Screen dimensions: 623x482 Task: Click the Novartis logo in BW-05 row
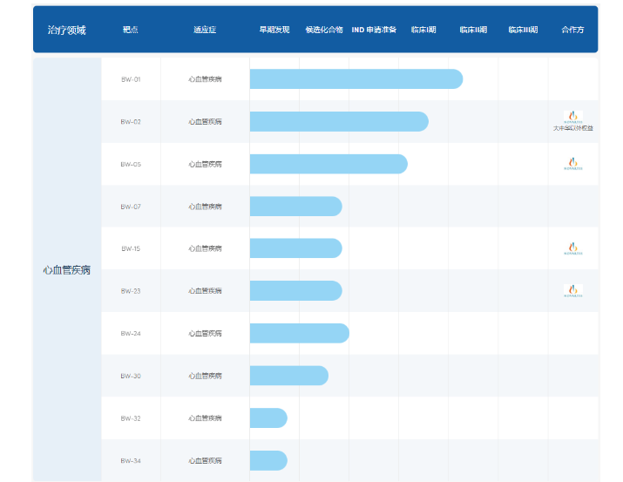[572, 163]
